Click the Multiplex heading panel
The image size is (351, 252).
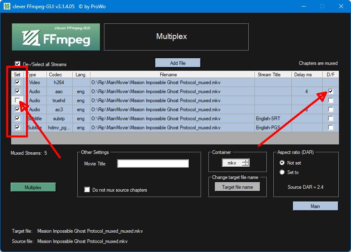point(176,37)
